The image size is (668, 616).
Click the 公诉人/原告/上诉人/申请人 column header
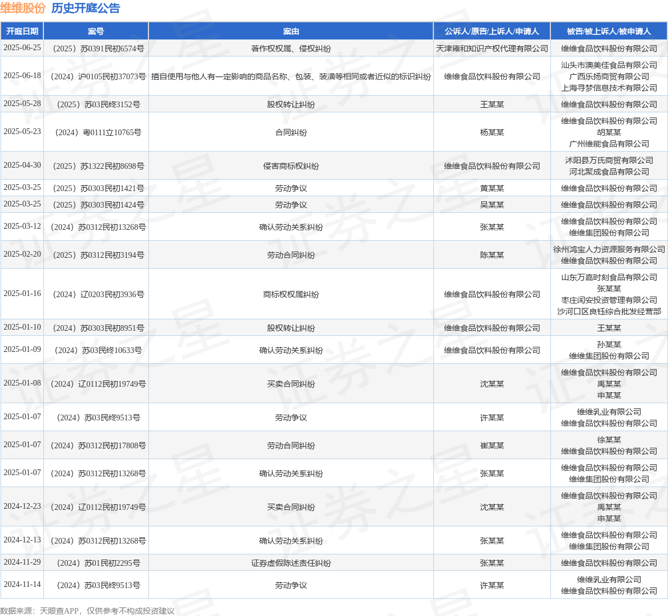pyautogui.click(x=492, y=31)
